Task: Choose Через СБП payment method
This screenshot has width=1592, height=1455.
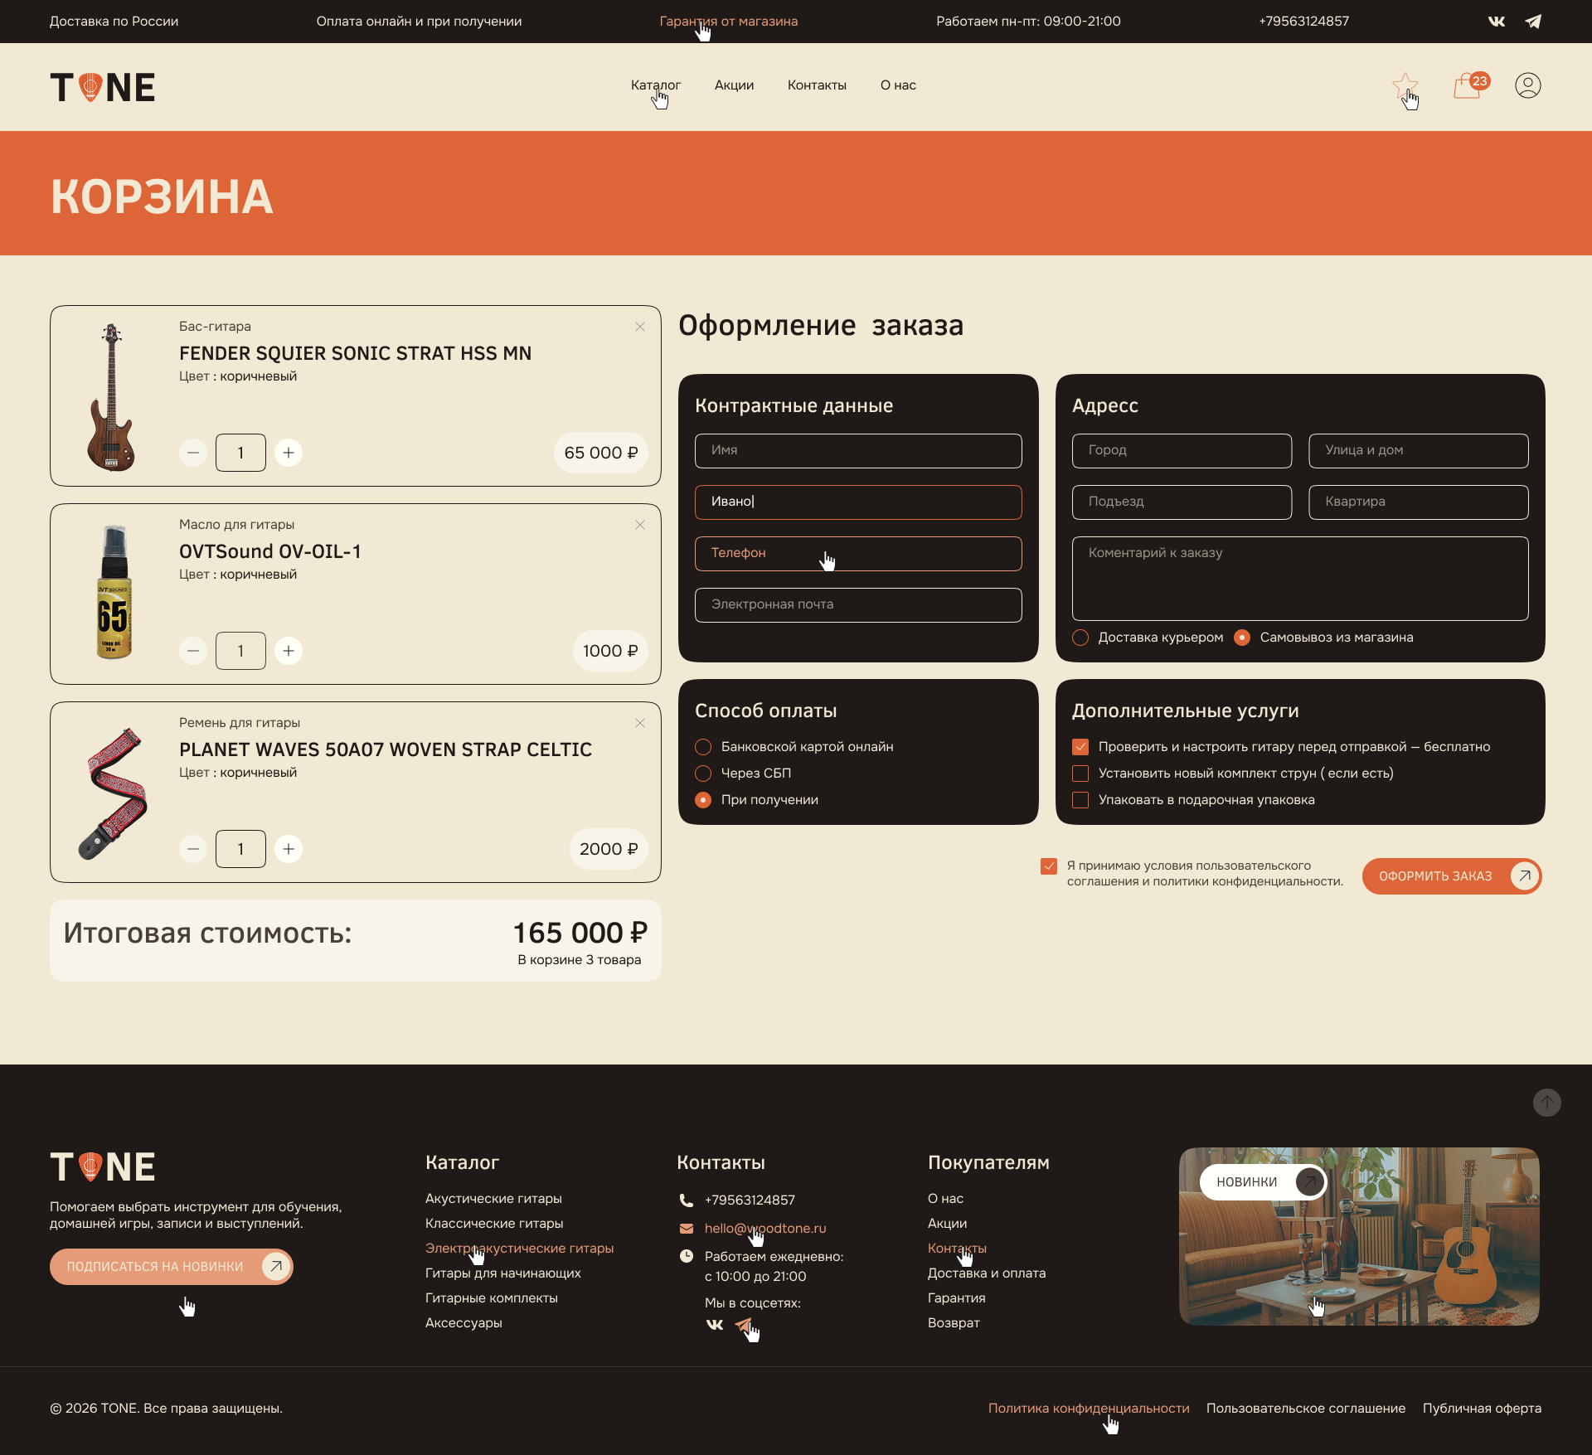Action: coord(743,774)
